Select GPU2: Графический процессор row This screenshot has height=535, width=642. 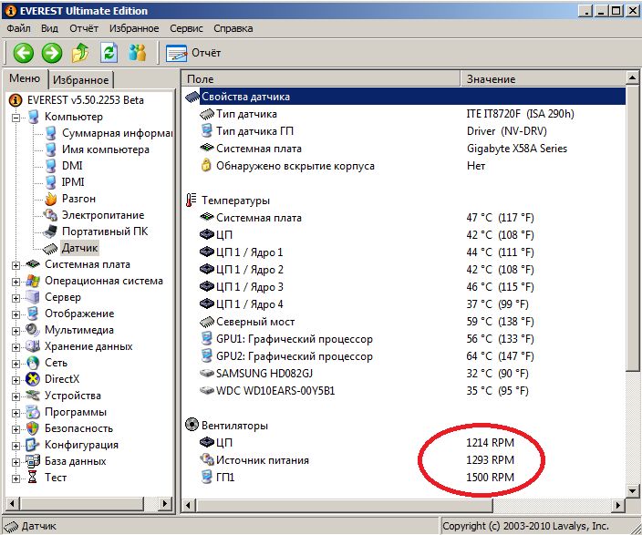coord(404,356)
